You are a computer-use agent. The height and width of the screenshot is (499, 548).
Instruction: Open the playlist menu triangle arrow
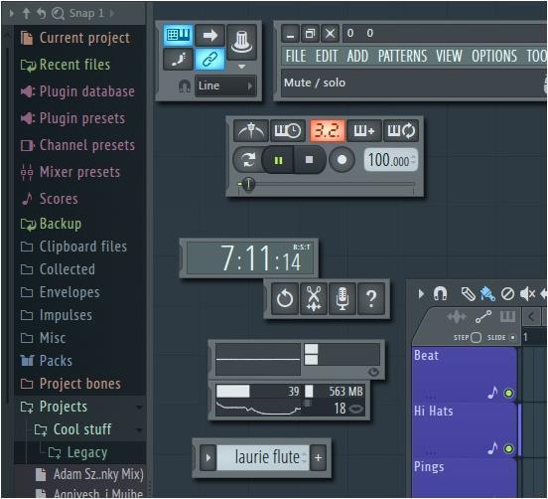[x=421, y=294]
